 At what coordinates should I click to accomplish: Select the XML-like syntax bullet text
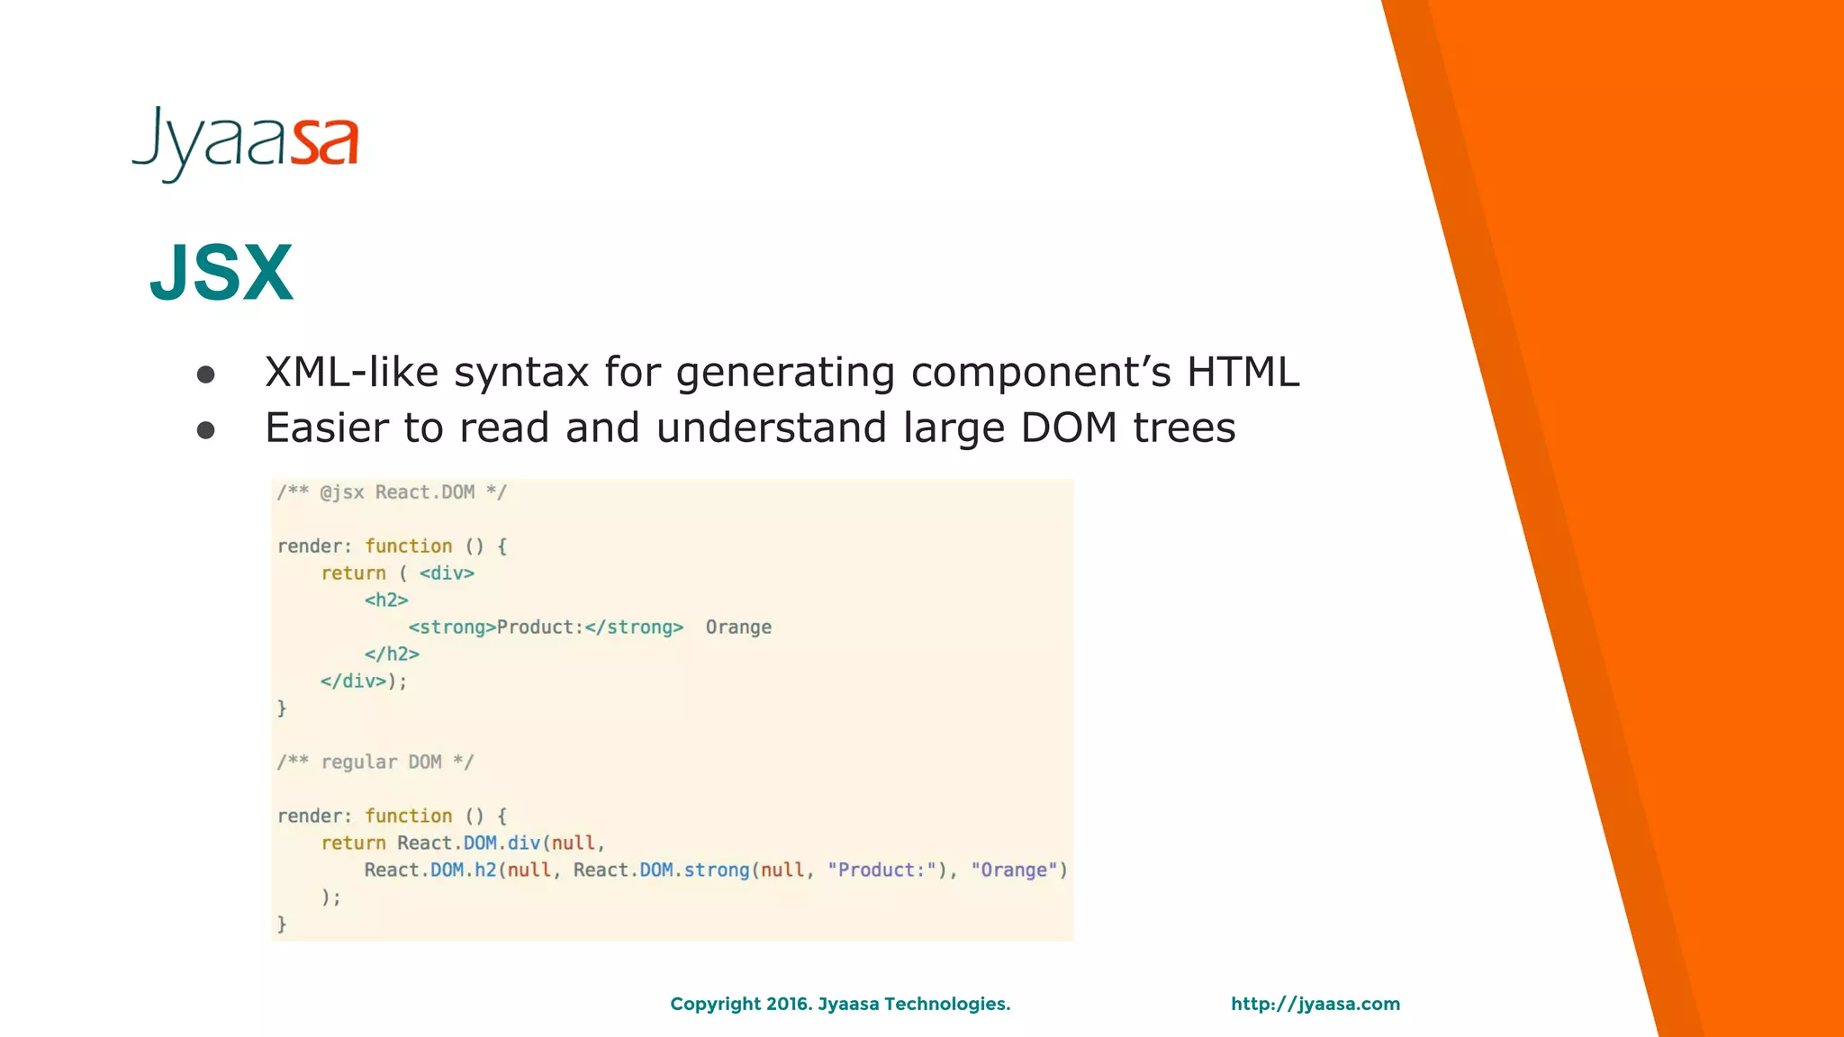click(782, 372)
